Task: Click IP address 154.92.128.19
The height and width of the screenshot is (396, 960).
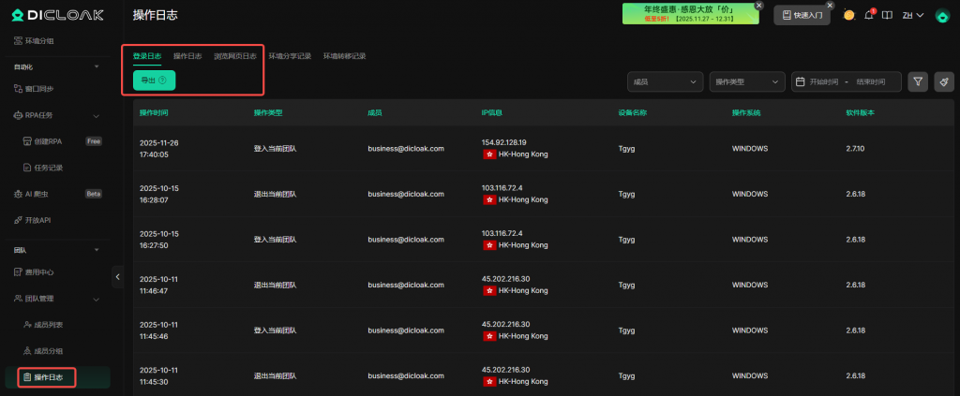Action: 503,142
